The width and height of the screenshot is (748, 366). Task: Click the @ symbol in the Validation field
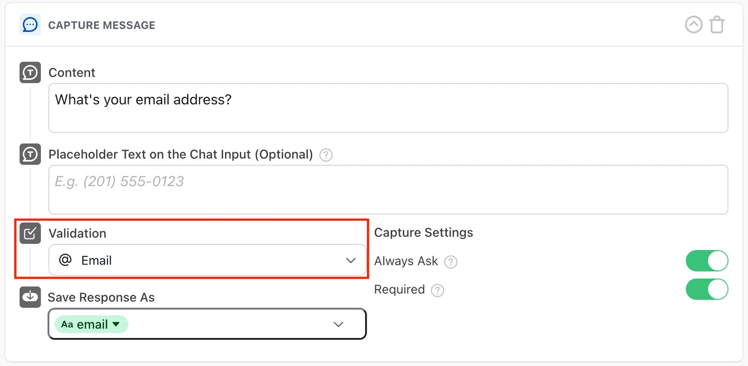point(65,260)
